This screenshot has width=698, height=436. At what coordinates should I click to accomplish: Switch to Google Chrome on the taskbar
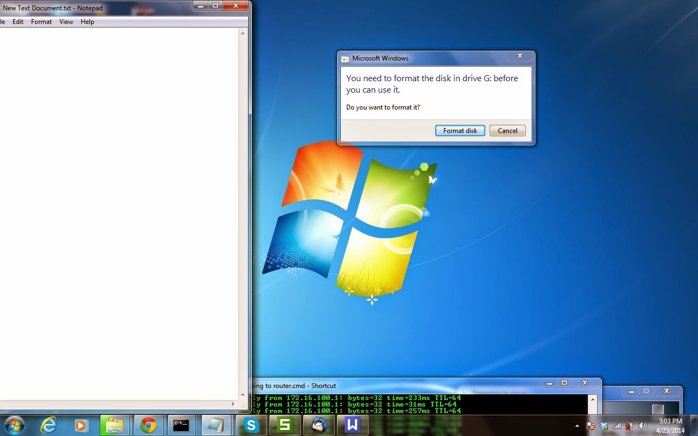(148, 425)
